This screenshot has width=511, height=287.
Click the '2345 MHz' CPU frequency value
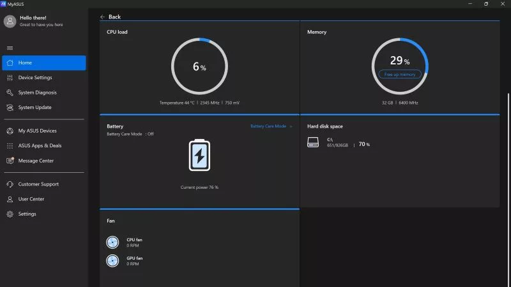click(210, 103)
